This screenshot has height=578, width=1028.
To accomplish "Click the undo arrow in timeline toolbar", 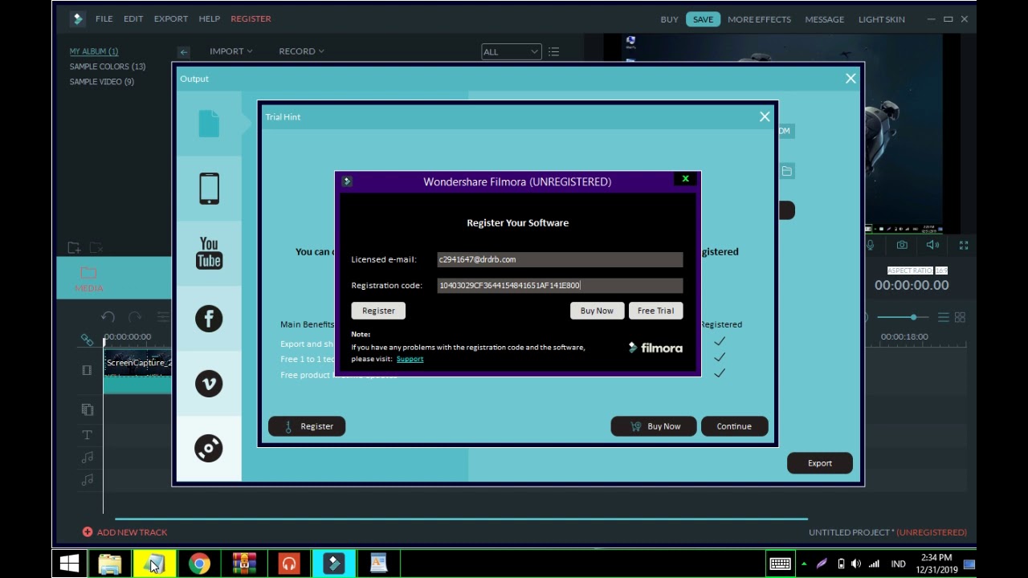I will click(108, 317).
